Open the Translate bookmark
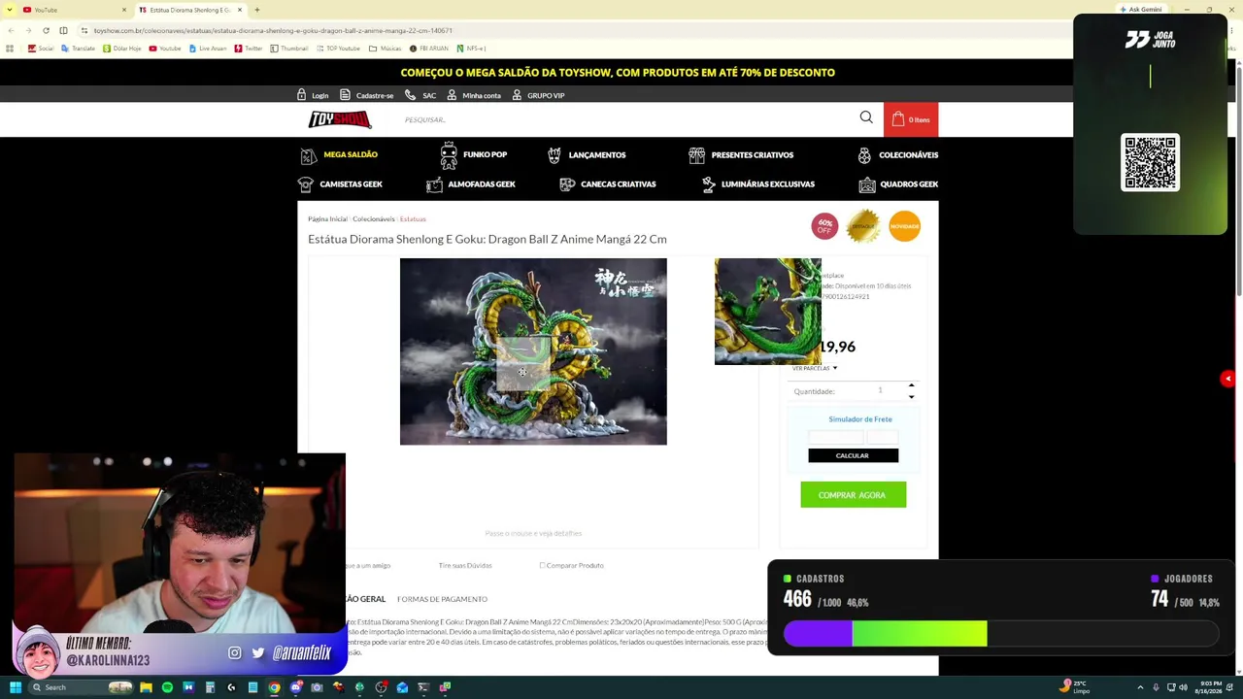The image size is (1243, 699). click(x=78, y=49)
